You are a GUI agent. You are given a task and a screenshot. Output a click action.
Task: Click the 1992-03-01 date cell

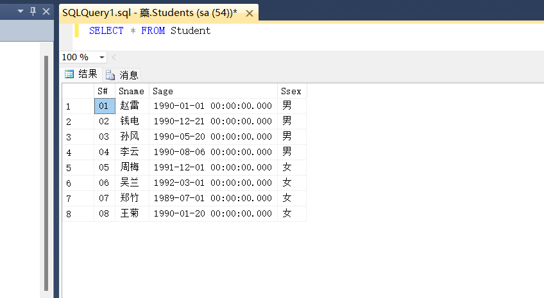(213, 183)
